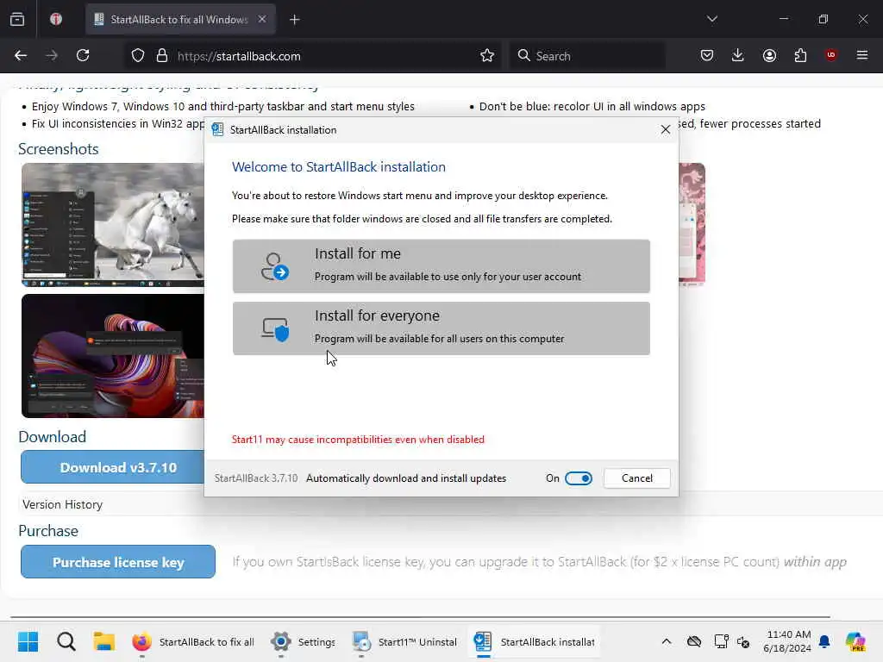Screen dimensions: 883x662
Task: Open Windows taskbar search
Action: 66,641
